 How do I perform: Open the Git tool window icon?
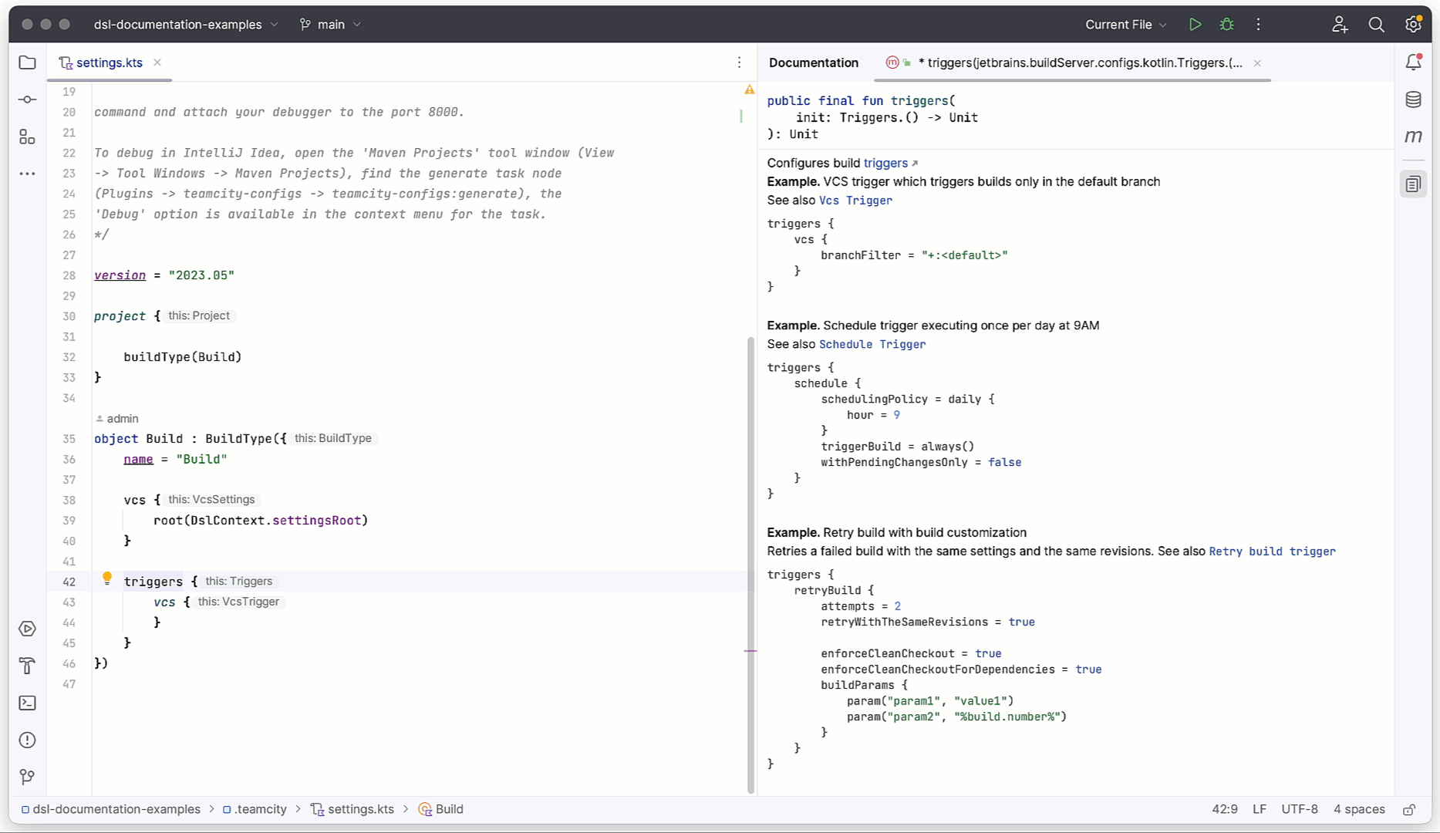click(x=27, y=777)
